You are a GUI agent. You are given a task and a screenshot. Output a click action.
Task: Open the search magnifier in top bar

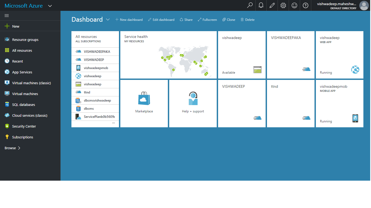coord(250,5)
